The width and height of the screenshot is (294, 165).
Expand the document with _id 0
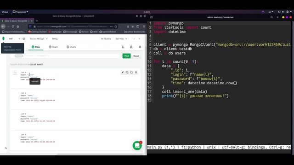coord(15,72)
